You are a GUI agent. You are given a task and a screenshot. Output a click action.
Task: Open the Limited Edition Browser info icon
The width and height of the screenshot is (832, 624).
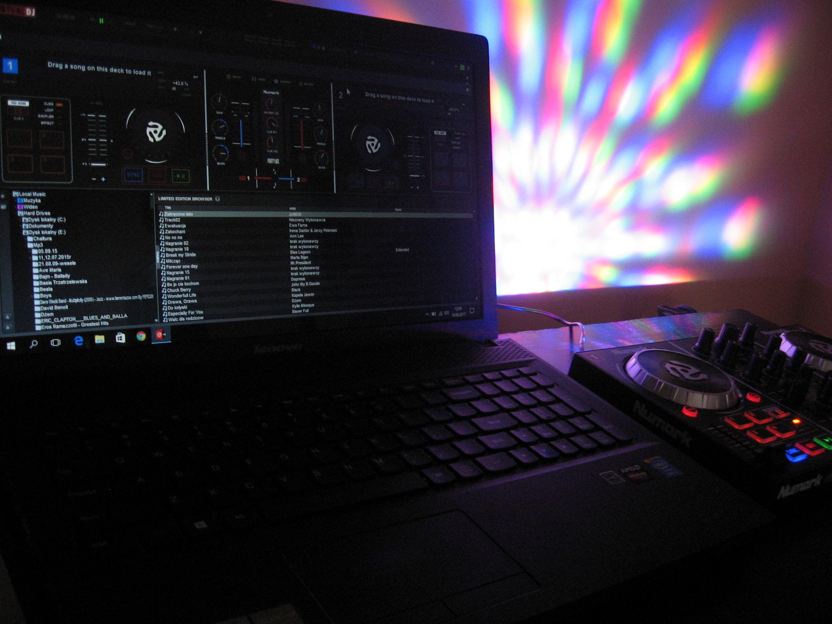pyautogui.click(x=217, y=199)
